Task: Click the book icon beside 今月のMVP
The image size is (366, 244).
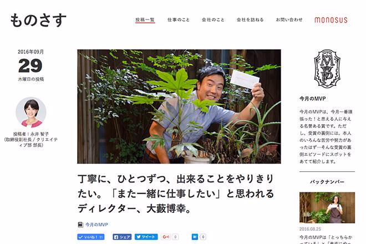Action: (x=80, y=225)
